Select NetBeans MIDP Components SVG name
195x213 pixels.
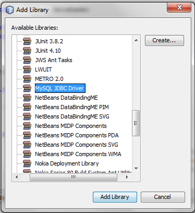77,145
